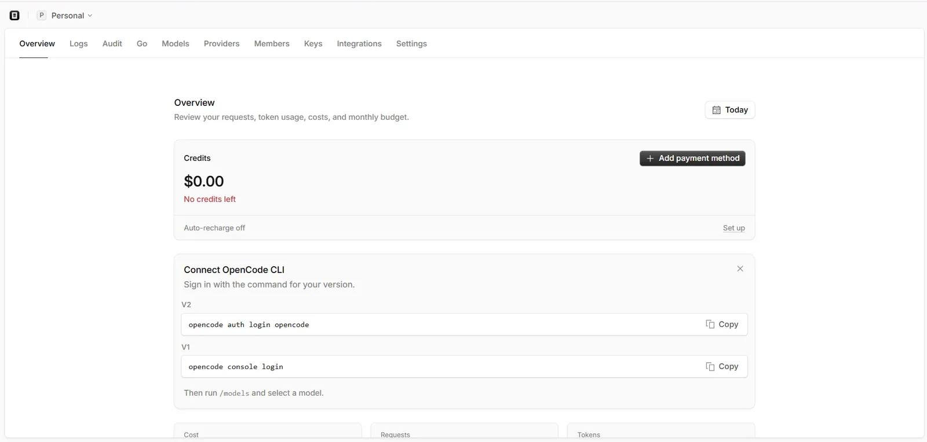Screen dimensions: 927x442
Task: Copy the V1 opencode console login command
Action: pyautogui.click(x=722, y=367)
